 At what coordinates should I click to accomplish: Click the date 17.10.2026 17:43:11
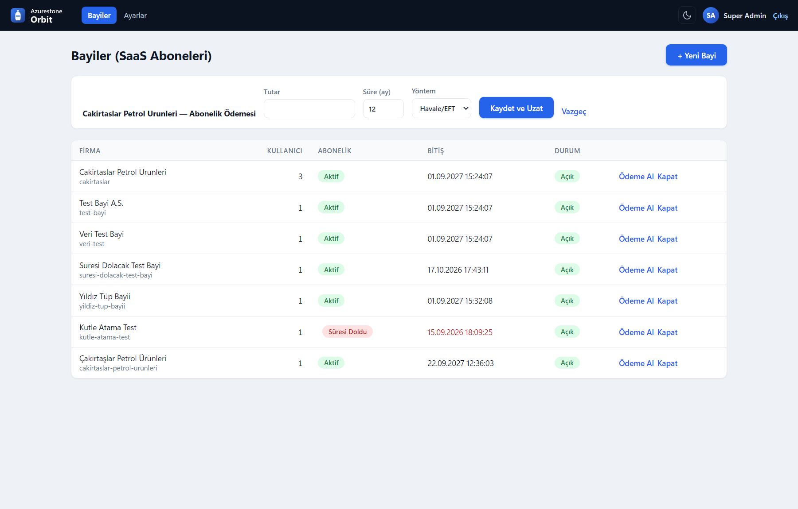(x=458, y=270)
